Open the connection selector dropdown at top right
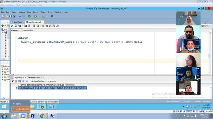Screen dimensions: 213x119 pyautogui.click(x=210, y=26)
